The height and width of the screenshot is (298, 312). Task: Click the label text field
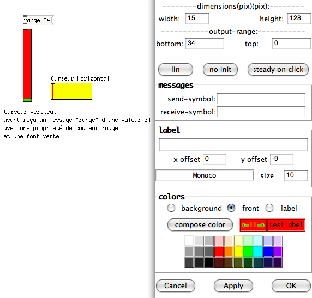point(233,144)
